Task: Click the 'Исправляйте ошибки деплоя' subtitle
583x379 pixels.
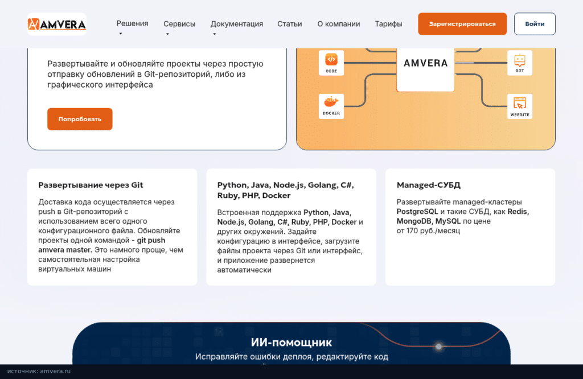Action: 291,357
